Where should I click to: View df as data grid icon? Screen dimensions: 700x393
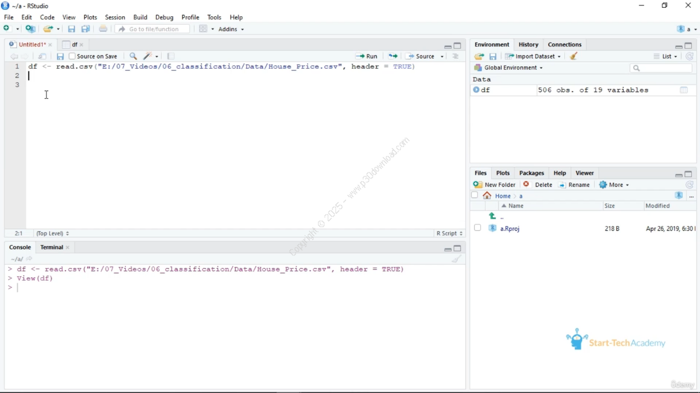tap(684, 90)
